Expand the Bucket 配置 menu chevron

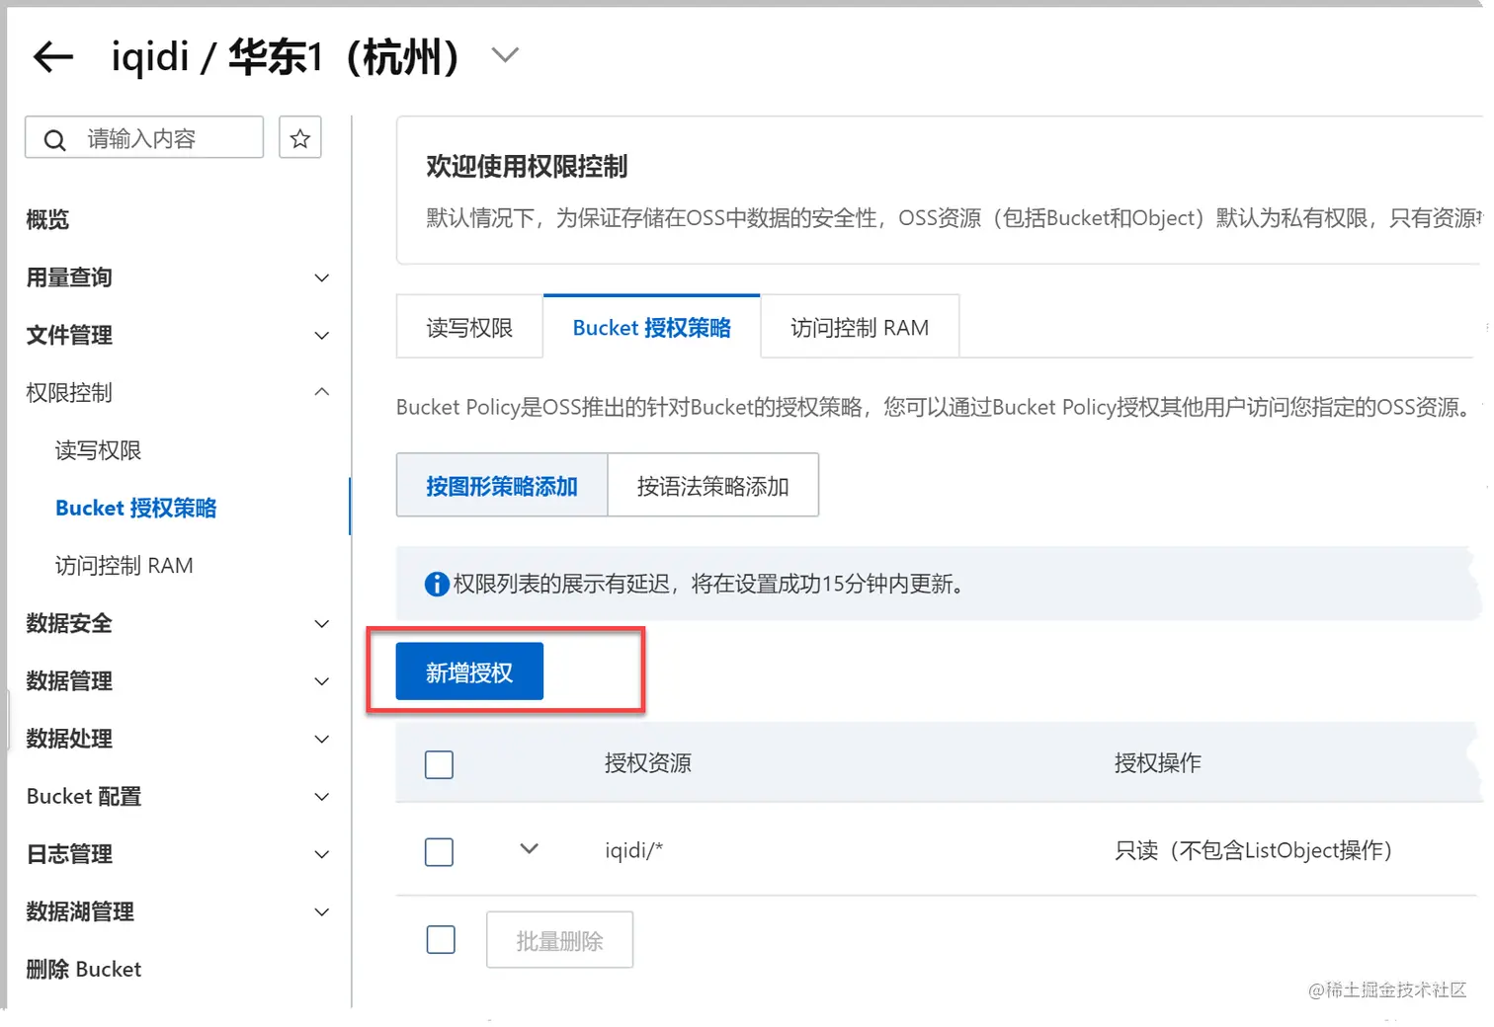coord(321,797)
